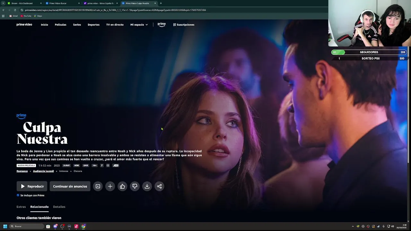Share the movie with share icon
The image size is (411, 231).
(x=159, y=186)
